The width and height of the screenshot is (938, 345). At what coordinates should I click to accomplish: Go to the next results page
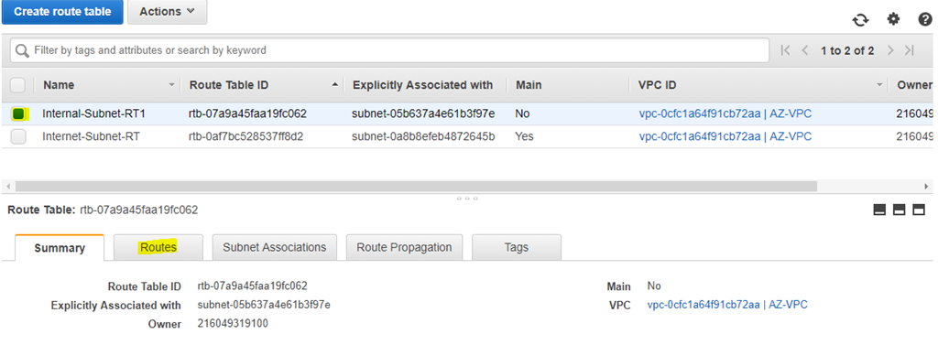(890, 51)
